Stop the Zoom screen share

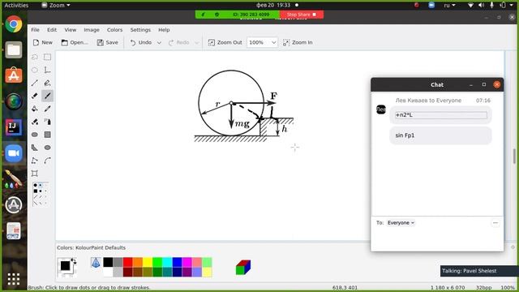[x=302, y=15]
